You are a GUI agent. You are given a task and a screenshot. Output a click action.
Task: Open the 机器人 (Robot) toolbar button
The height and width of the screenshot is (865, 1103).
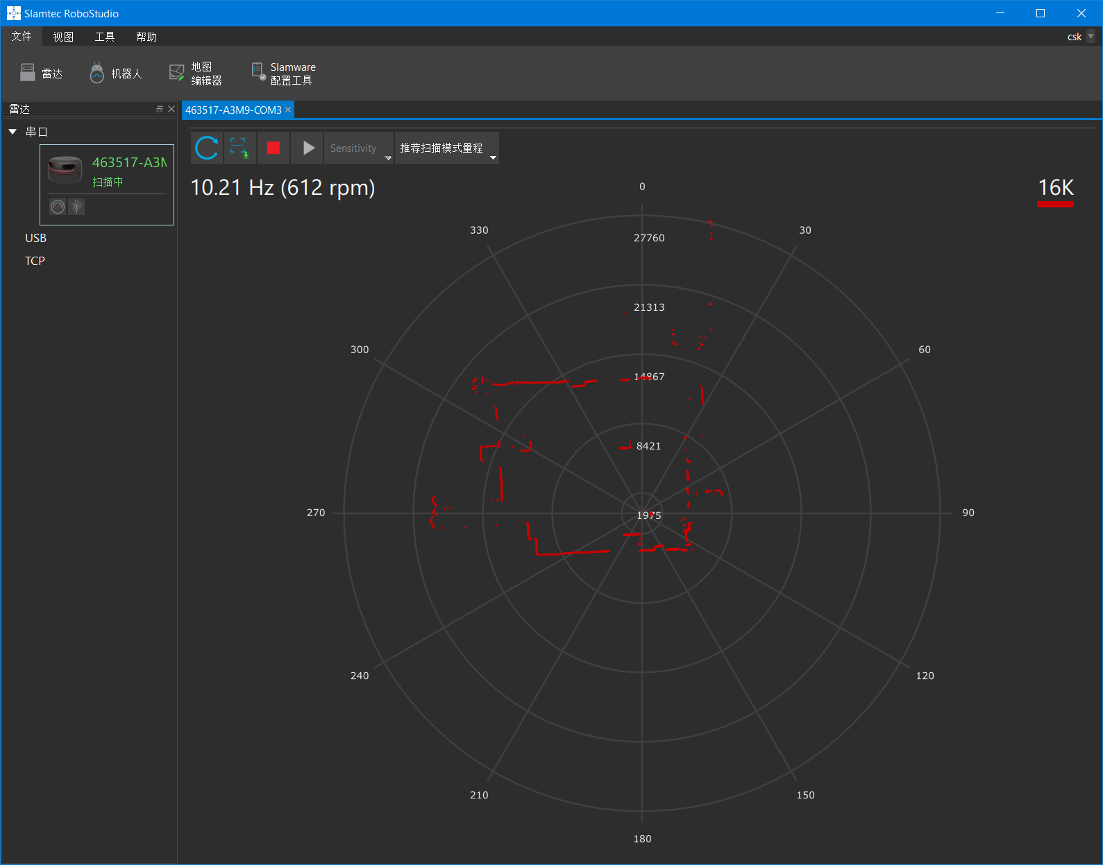(x=116, y=74)
